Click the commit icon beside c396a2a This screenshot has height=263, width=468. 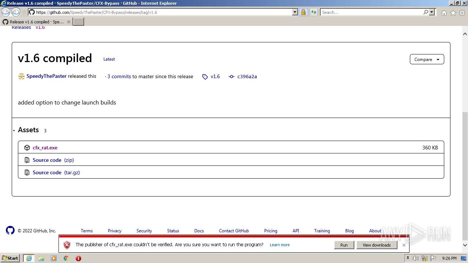coord(231,77)
